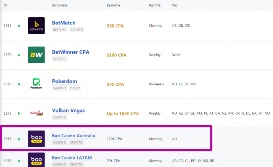Click the КРИПТО tag under Bao Casino Australia

(x=76, y=143)
